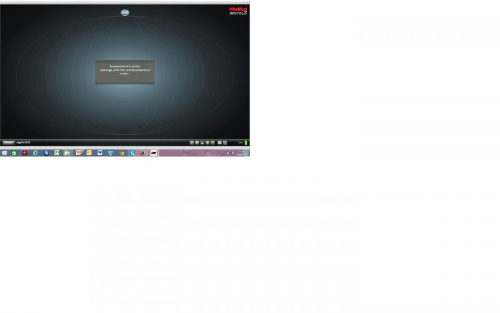The width and height of the screenshot is (500, 313).
Task: Open Internet Explorer from the taskbar
Action: pos(36,153)
